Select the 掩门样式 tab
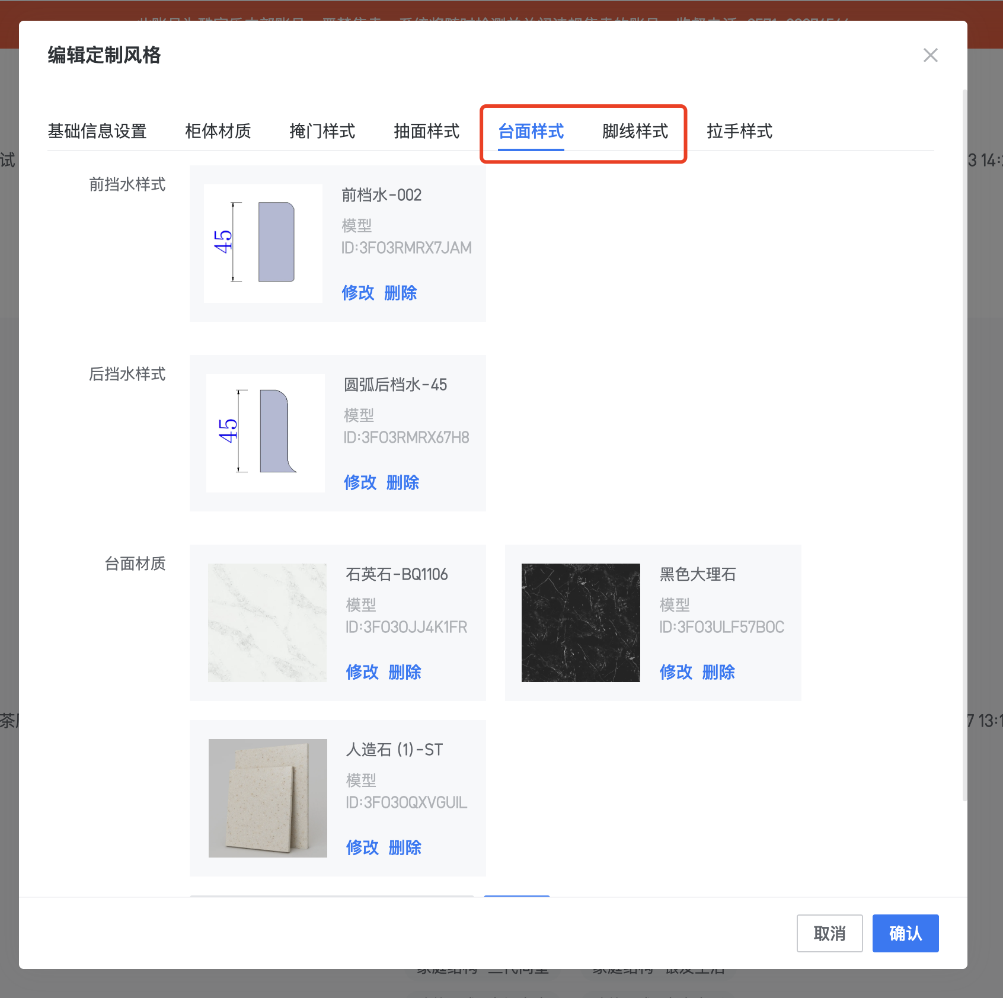Screen dimensions: 1003x998 coord(322,131)
